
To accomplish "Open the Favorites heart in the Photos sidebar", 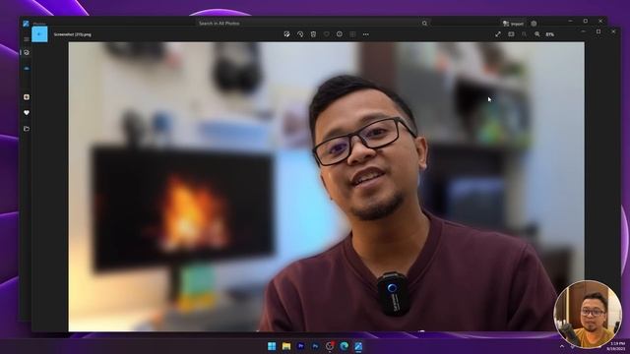I will tap(27, 113).
